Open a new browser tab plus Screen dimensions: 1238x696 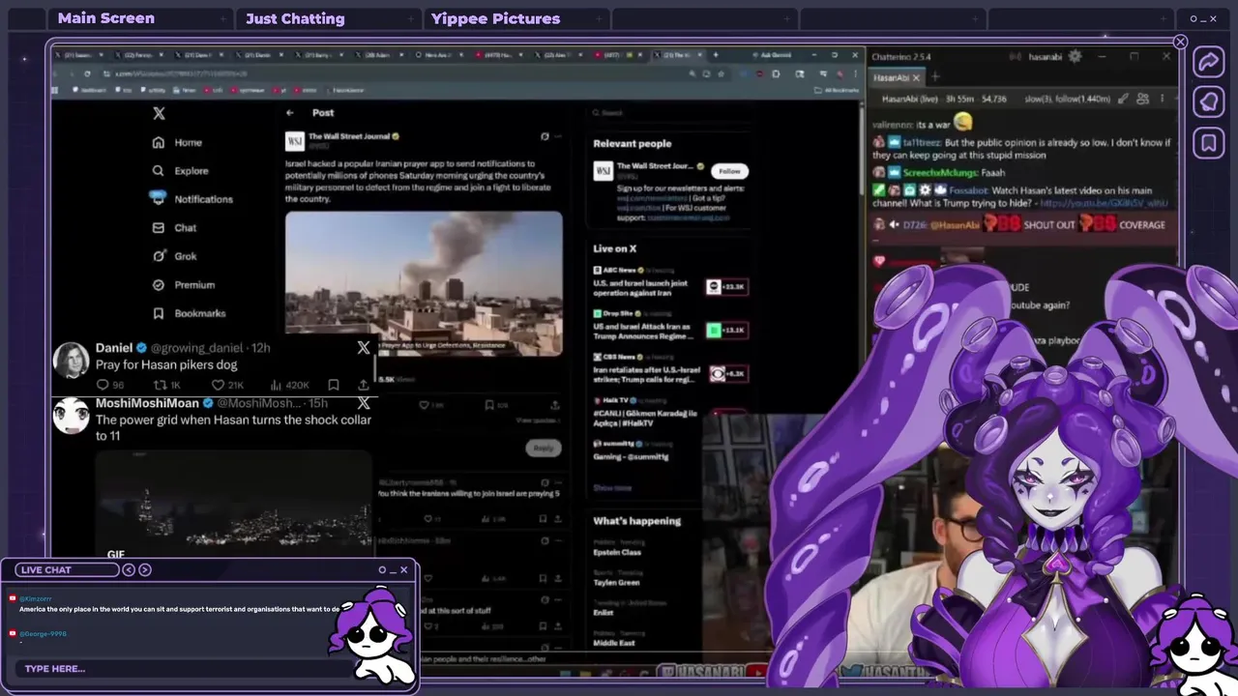716,55
